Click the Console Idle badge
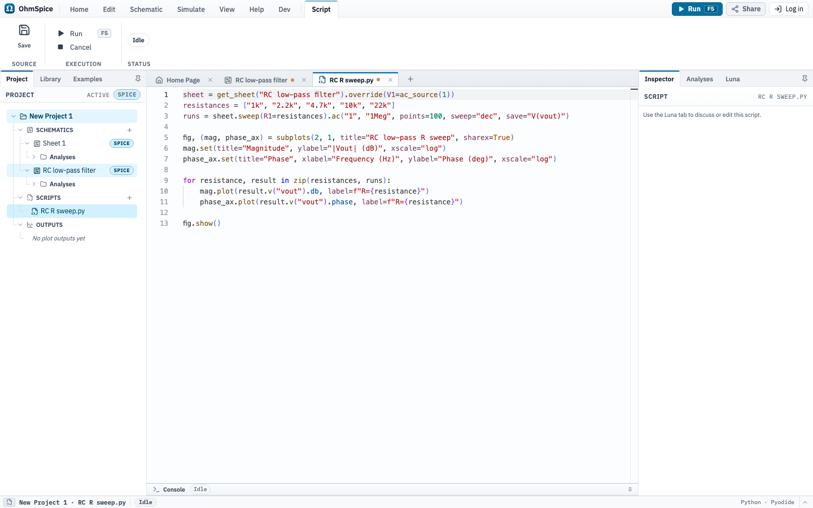The image size is (813, 508). 200,489
